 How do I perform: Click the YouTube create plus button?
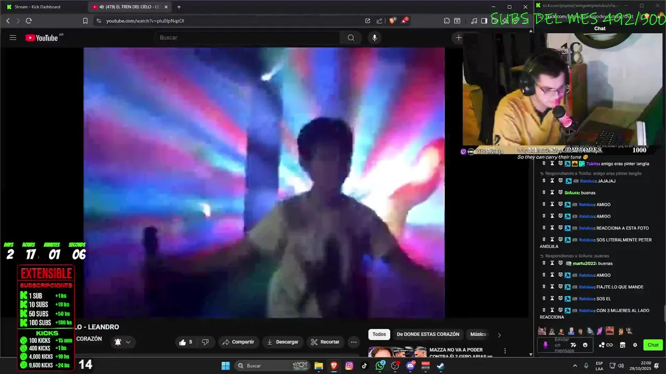click(458, 37)
